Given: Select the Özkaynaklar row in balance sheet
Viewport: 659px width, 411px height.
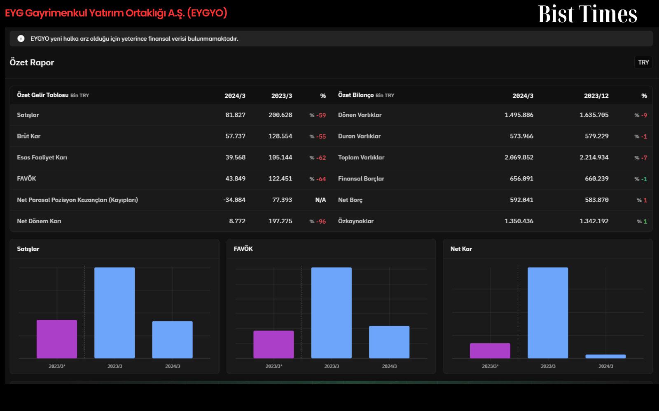Looking at the screenshot, I should [x=492, y=221].
